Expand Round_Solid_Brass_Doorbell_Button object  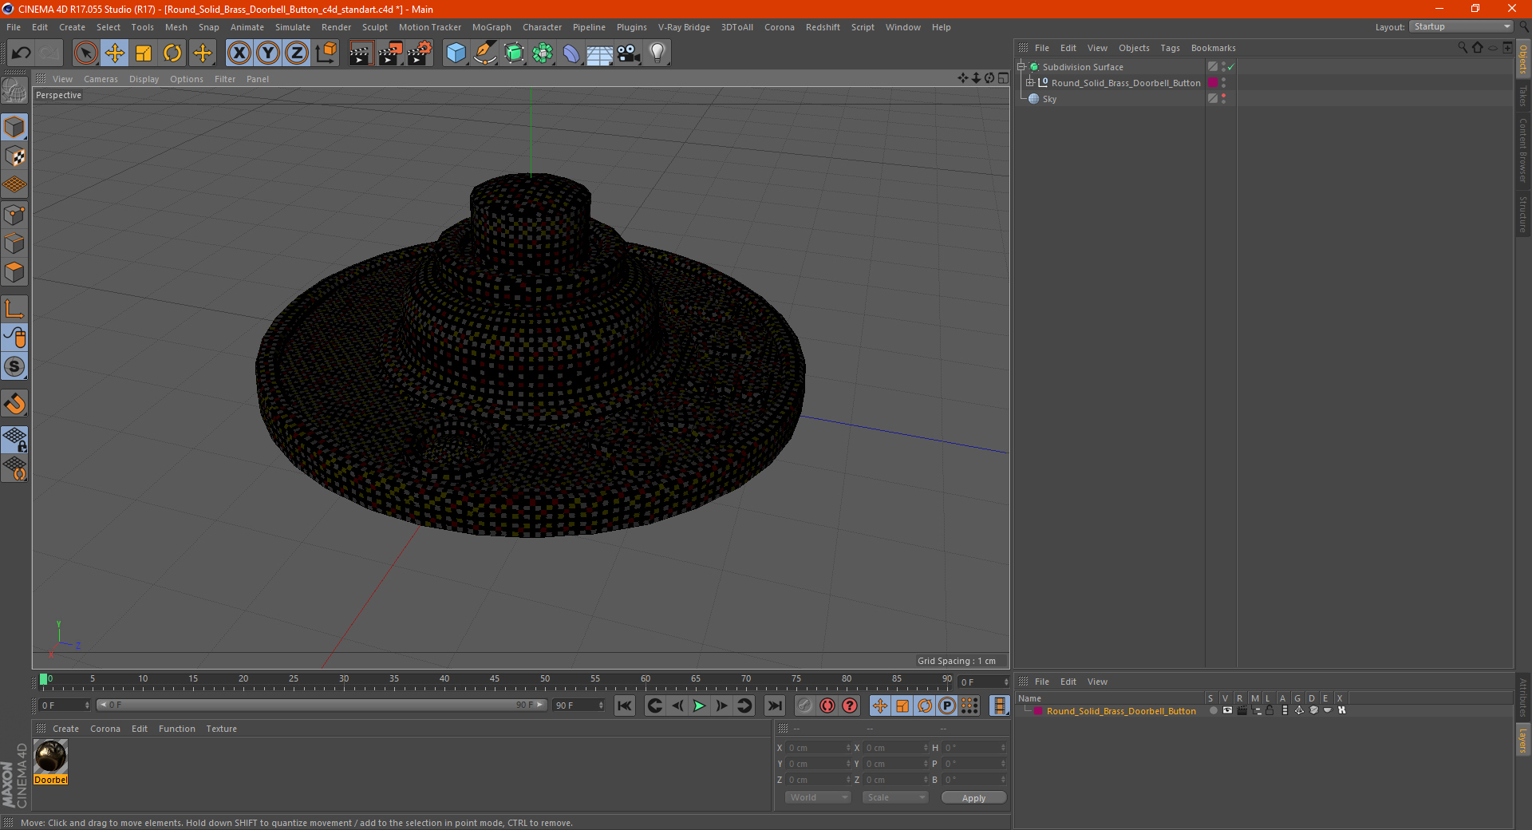point(1030,83)
